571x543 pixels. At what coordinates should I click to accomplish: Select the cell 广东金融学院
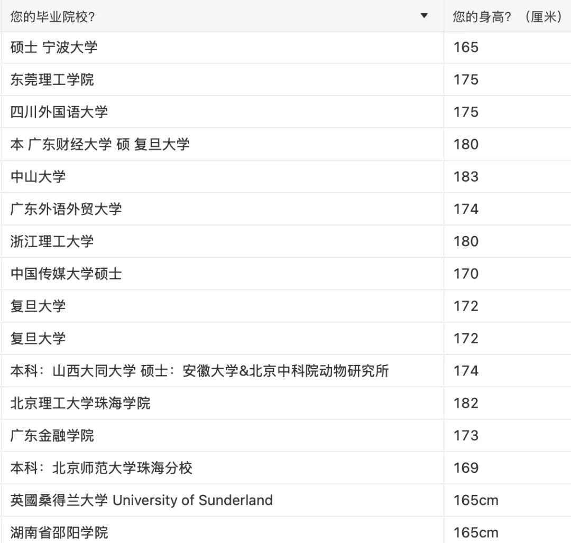click(223, 436)
